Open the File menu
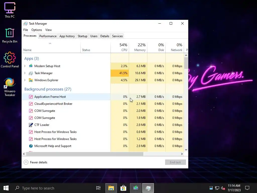This screenshot has width=257, height=193. (26, 30)
